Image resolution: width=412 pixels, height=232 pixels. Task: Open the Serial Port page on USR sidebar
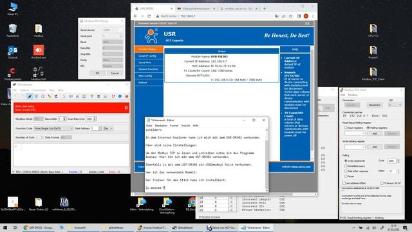[x=149, y=63]
